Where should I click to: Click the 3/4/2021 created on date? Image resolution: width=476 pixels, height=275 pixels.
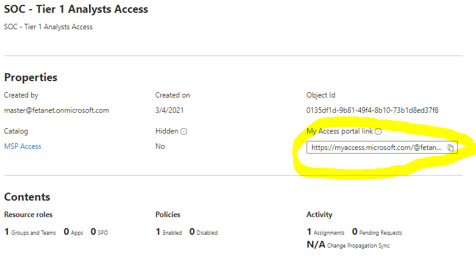(169, 110)
